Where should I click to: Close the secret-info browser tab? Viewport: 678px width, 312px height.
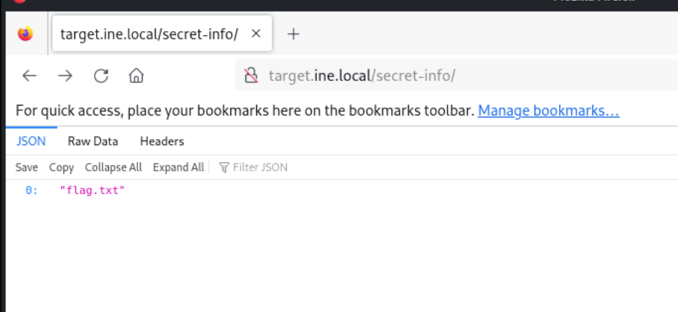click(256, 34)
